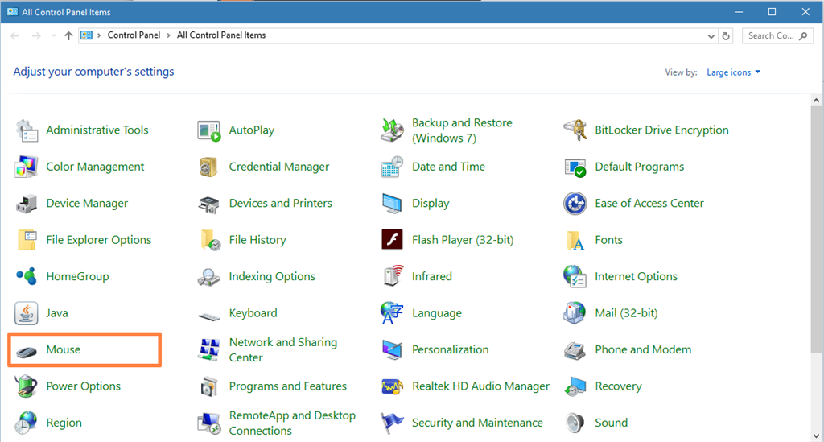This screenshot has width=824, height=442.
Task: Open the Flash Player icon
Action: point(392,240)
